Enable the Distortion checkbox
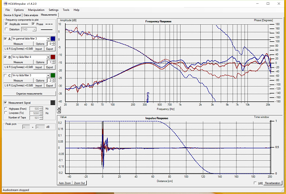286x194 pixels. coord(6,29)
